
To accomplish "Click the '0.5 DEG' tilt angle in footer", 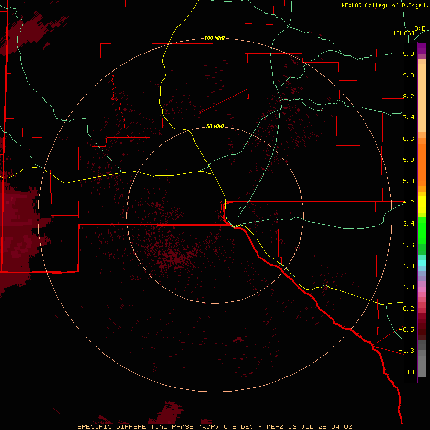I will pos(238,427).
